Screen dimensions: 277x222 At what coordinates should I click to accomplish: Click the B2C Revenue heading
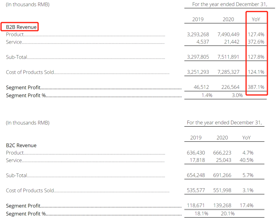point(21,145)
